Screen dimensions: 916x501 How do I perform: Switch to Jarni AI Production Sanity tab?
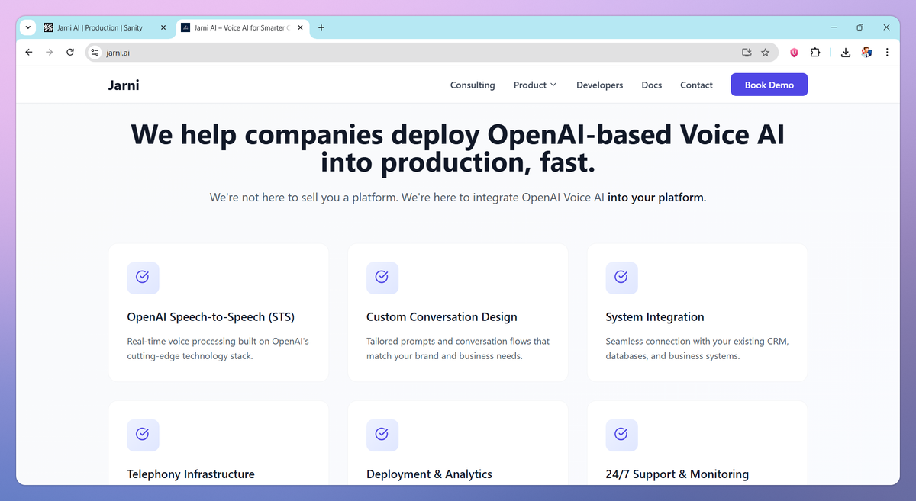point(106,27)
